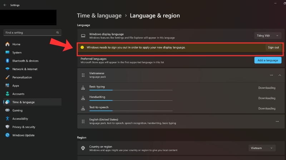Click the Text-to-speech download progress bar
Image resolution: width=286 pixels, height=160 pixels.
[x=131, y=111]
